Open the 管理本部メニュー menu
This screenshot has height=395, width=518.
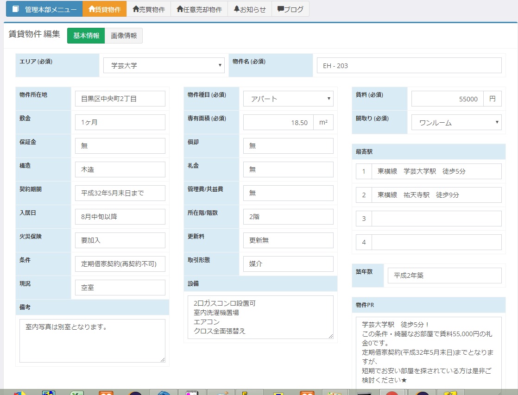[43, 8]
